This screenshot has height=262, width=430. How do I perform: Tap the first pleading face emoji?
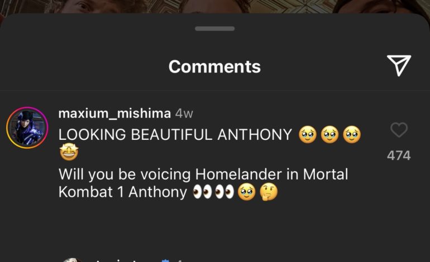pos(308,134)
